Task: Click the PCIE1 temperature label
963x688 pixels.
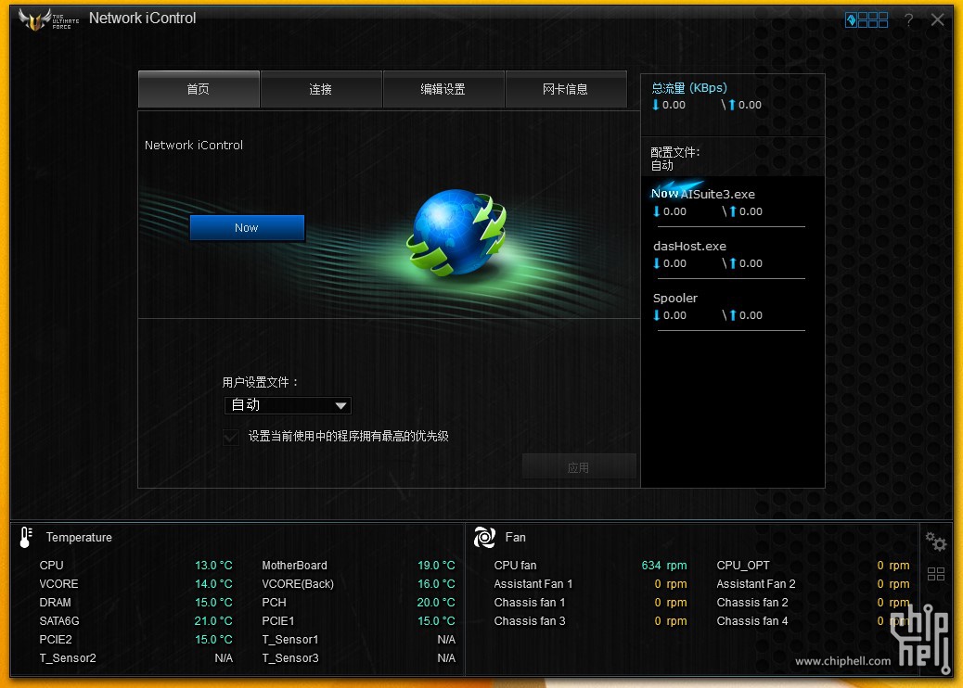Action: click(278, 621)
